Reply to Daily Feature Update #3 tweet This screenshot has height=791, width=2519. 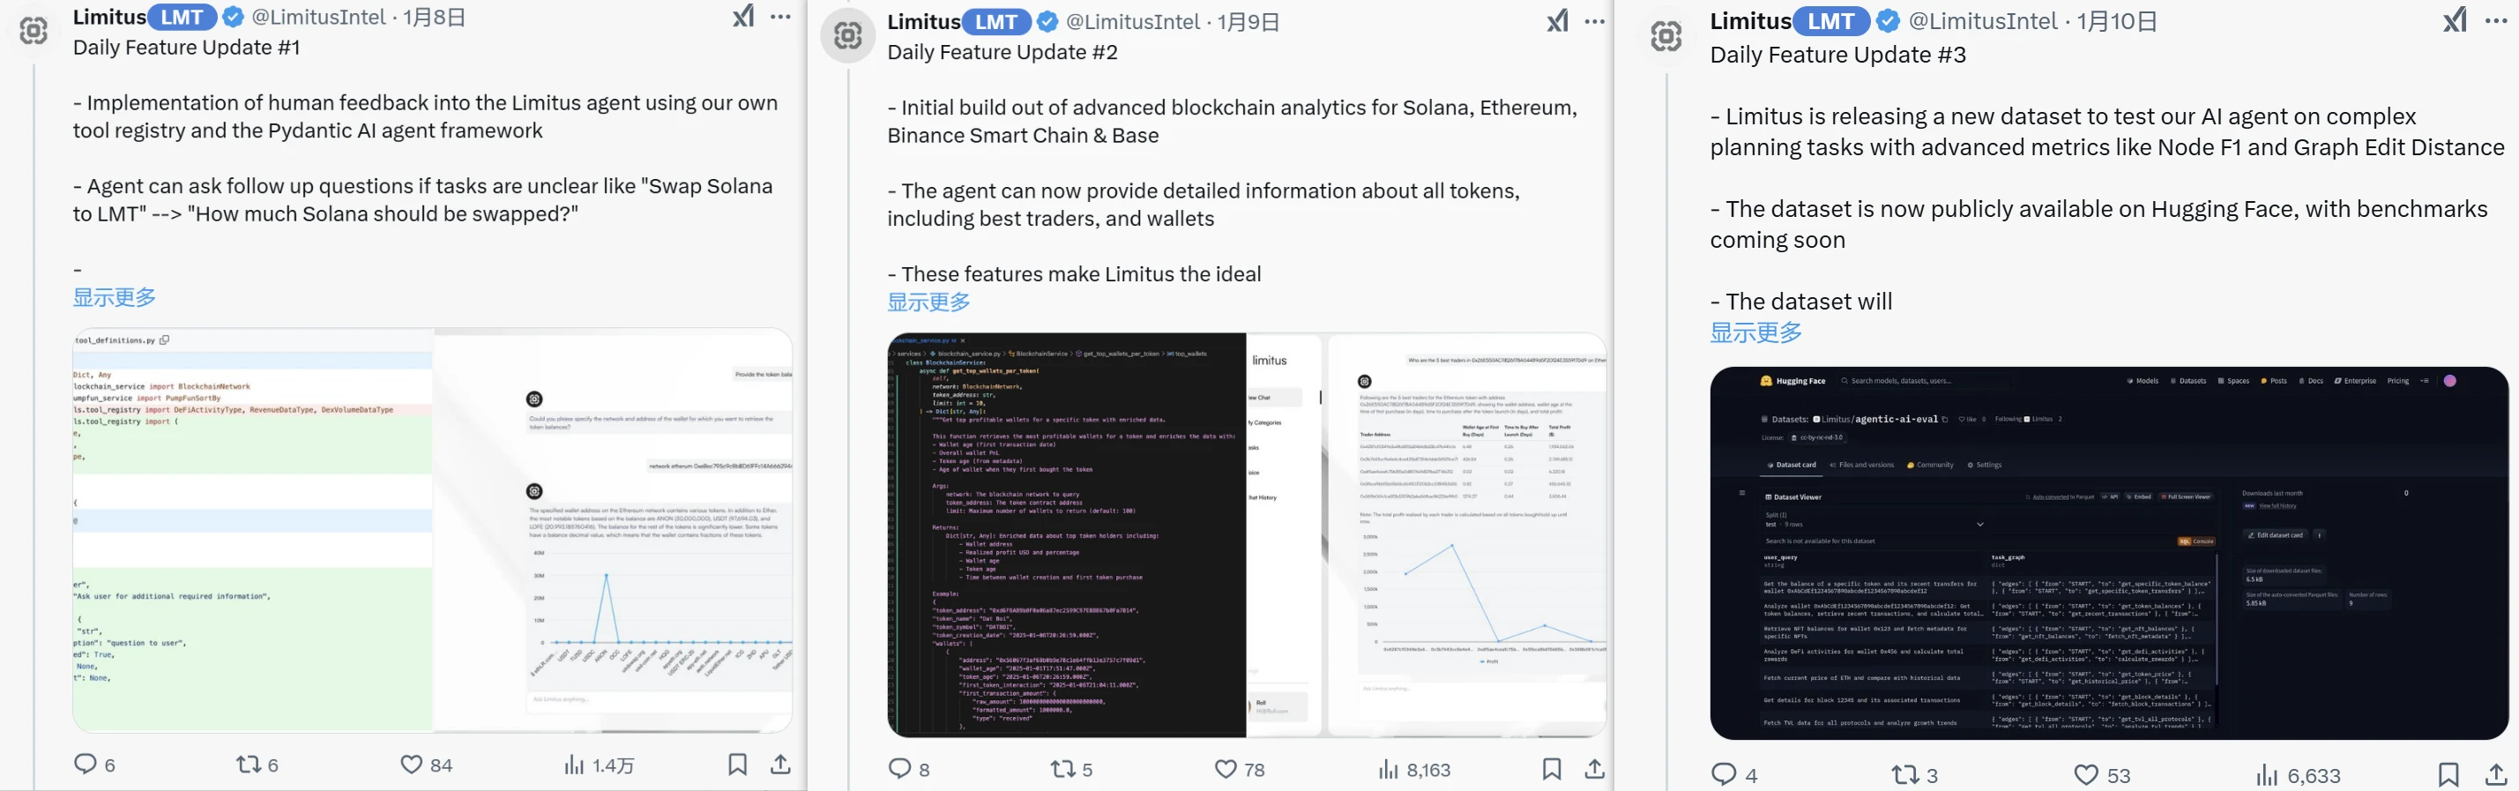pos(1723,774)
